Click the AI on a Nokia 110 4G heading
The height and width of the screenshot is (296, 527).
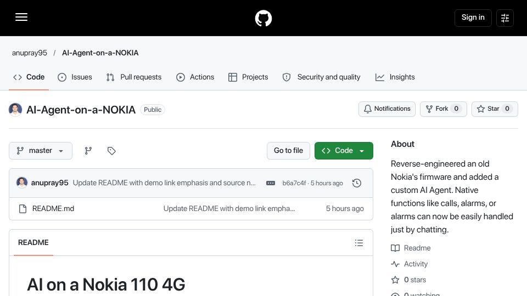pos(106,284)
